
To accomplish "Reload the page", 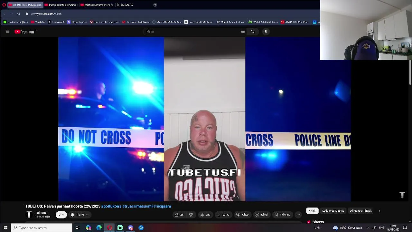I will coord(19,14).
